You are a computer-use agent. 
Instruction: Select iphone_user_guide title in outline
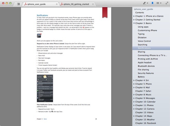pyautogui.click(x=143, y=9)
